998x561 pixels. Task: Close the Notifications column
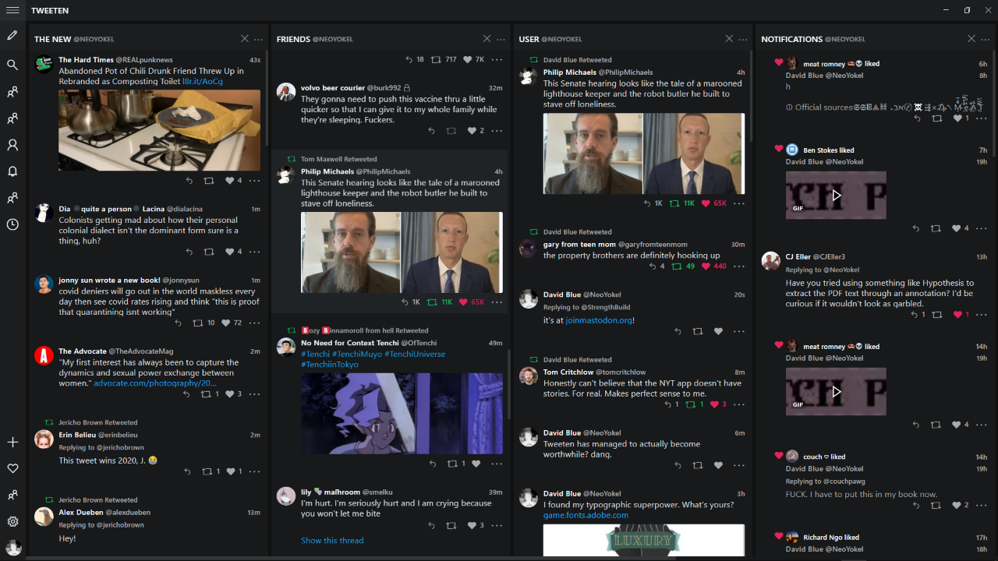tap(971, 39)
